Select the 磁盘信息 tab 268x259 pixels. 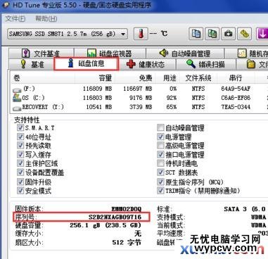[x=86, y=63]
